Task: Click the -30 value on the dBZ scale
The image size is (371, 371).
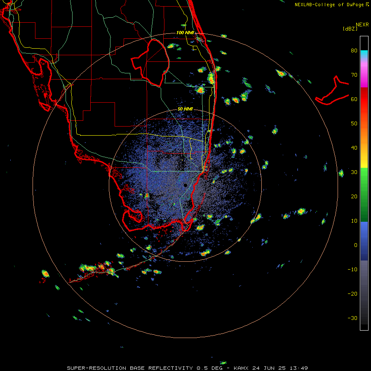Action: [x=352, y=318]
